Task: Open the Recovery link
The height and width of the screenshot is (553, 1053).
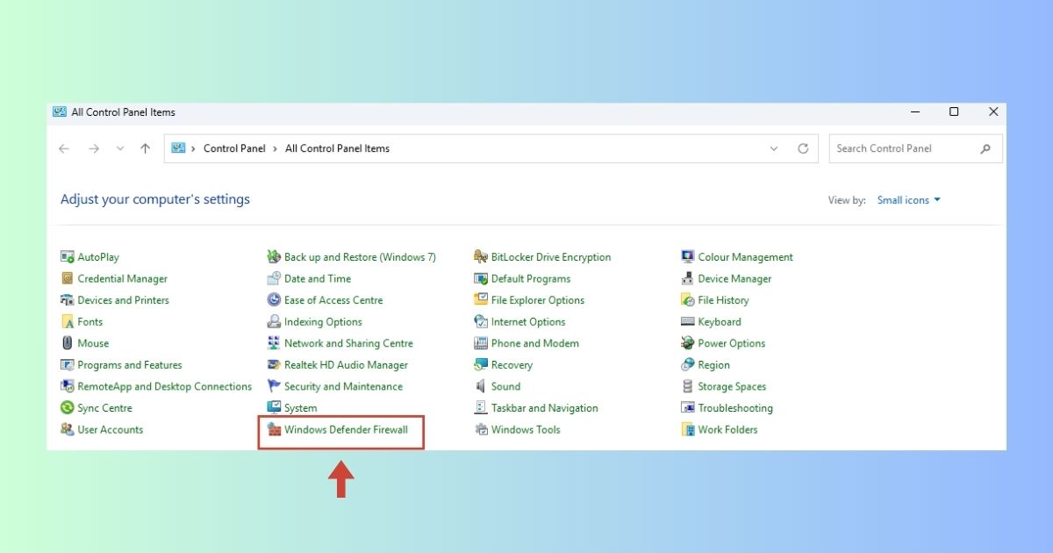Action: [x=512, y=365]
